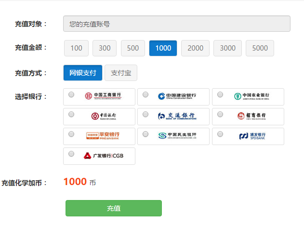Click the China Construction Bank logo
The height and width of the screenshot is (227, 304).
point(177,96)
